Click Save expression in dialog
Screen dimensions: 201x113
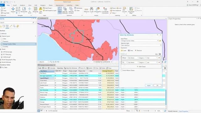coord(131,51)
